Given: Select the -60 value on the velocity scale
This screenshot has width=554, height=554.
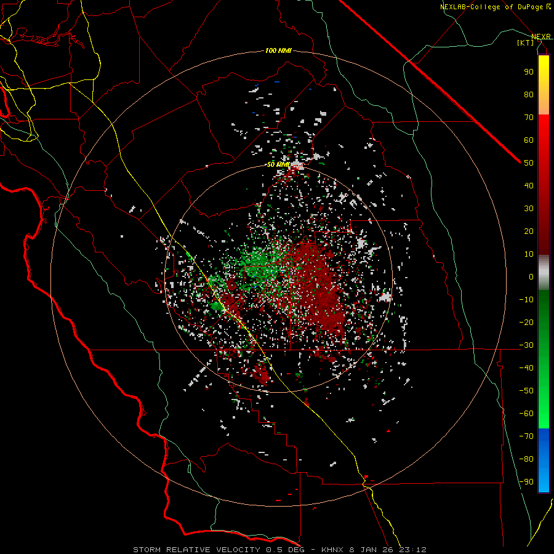Looking at the screenshot, I should (526, 414).
